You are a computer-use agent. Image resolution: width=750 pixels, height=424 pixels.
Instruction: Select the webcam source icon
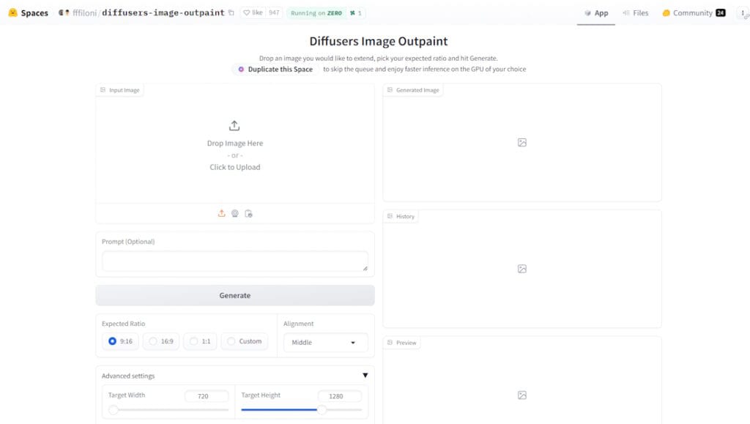point(235,213)
